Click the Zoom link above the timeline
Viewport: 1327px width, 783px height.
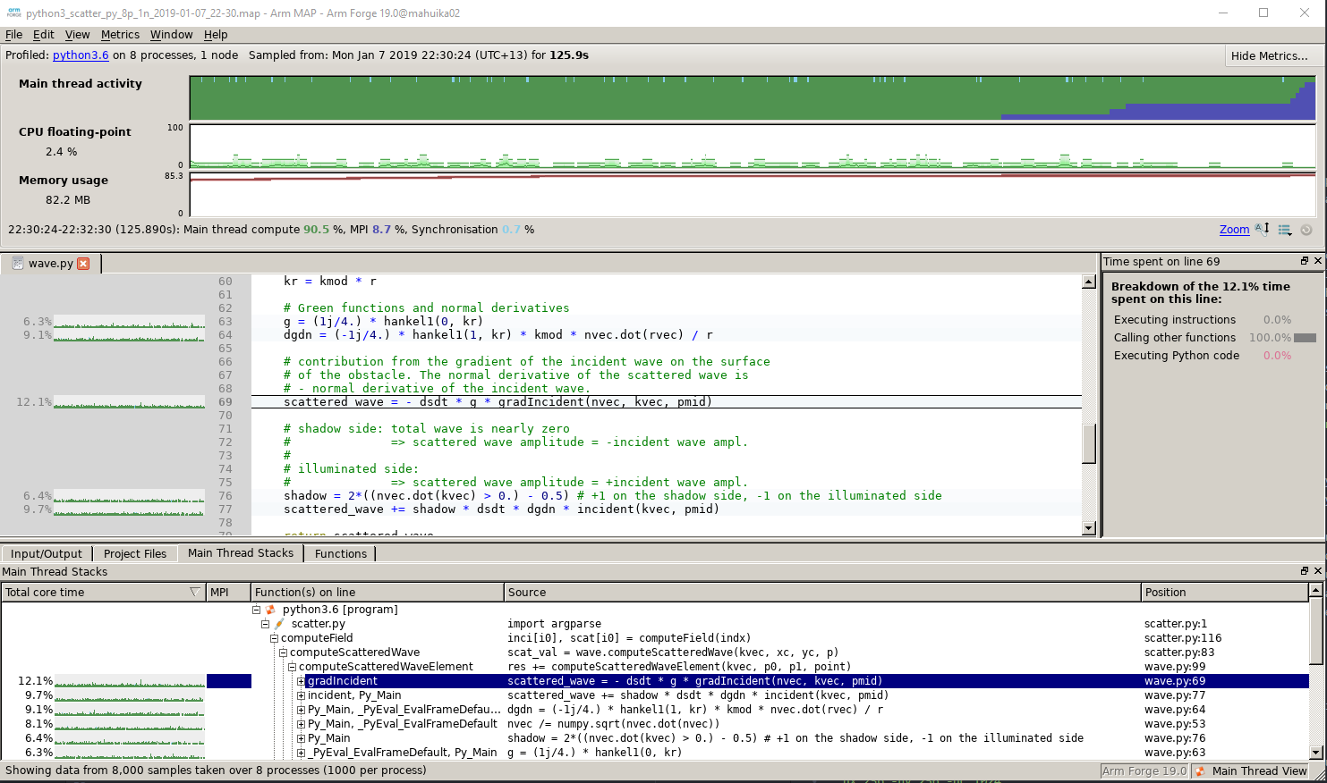(1234, 230)
